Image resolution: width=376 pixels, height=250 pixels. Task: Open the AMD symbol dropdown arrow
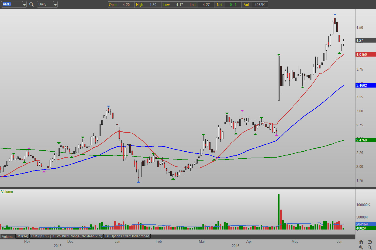pyautogui.click(x=24, y=5)
